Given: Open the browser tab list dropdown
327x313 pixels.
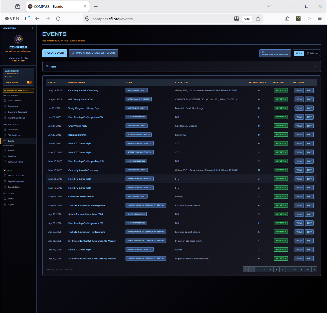Looking at the screenshot, I should [x=269, y=6].
